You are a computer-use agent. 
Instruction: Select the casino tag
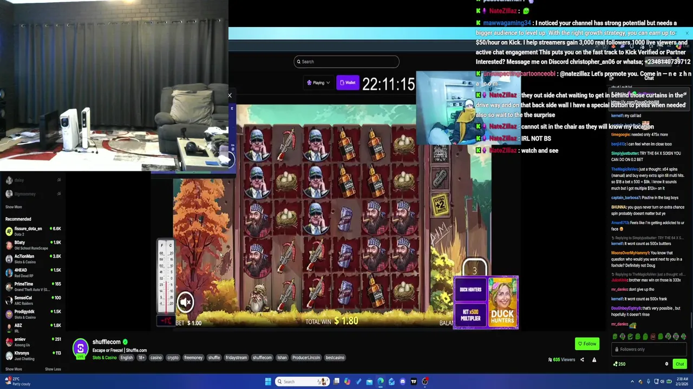coord(156,358)
